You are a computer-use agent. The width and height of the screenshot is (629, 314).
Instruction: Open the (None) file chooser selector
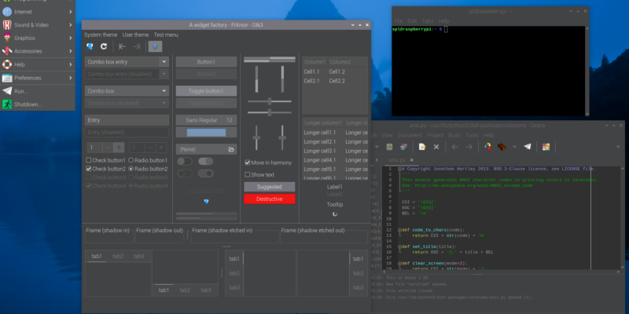pos(205,148)
